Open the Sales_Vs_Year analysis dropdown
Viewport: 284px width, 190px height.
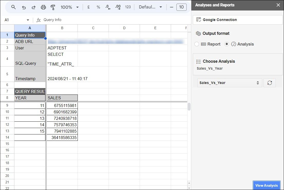230,83
